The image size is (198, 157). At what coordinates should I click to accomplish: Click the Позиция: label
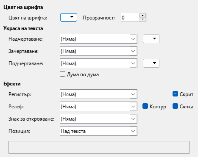tap(19, 131)
